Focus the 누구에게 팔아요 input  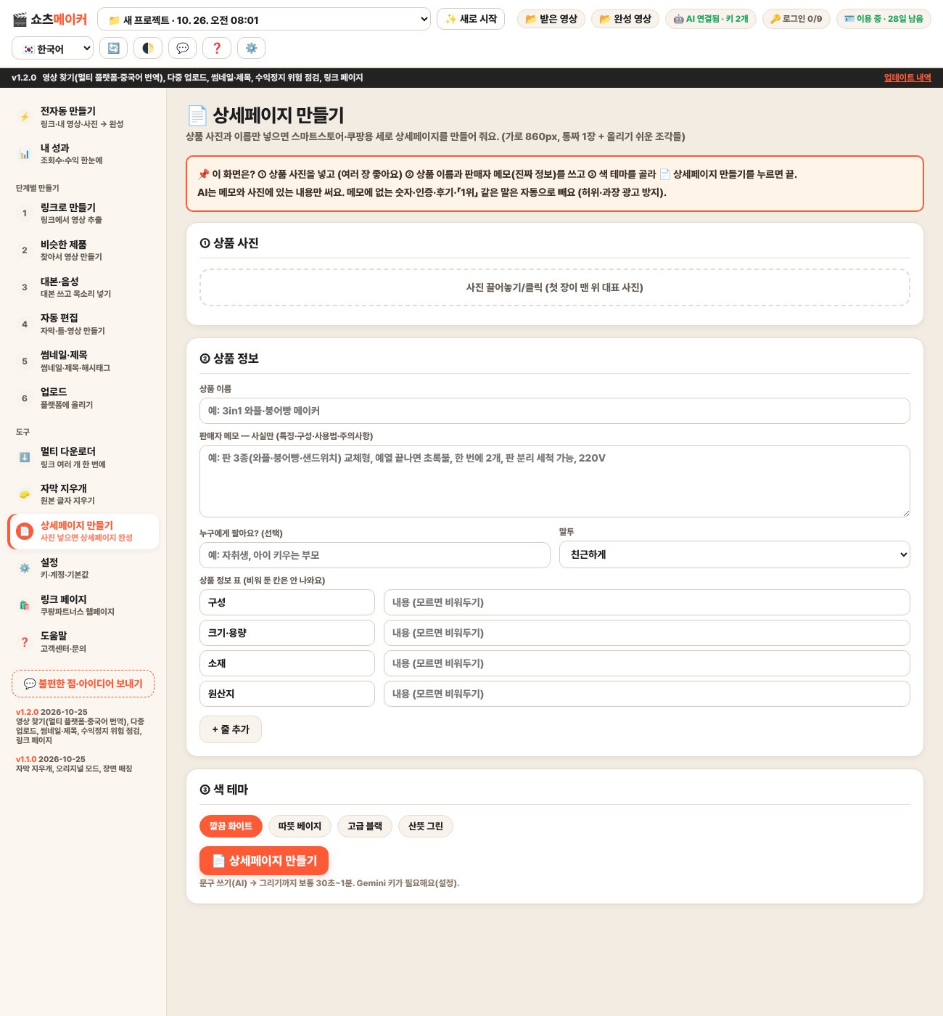[x=375, y=555]
